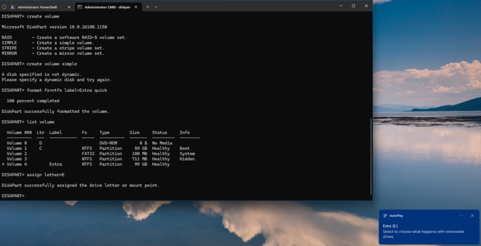Click the CMD tab icon
This screenshot has width=481, height=246.
click(x=79, y=7)
